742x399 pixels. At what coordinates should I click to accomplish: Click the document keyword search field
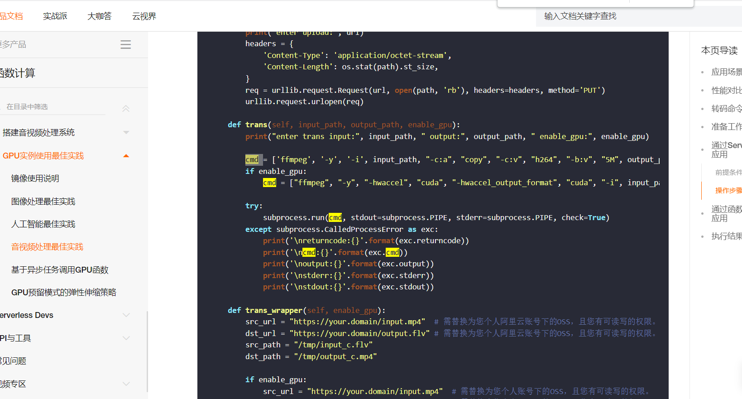[x=639, y=16]
